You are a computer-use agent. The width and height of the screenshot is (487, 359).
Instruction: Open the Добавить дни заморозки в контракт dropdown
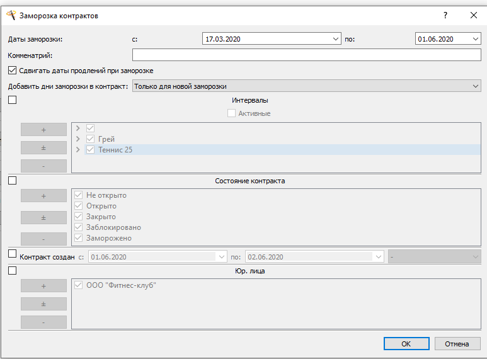pos(307,86)
